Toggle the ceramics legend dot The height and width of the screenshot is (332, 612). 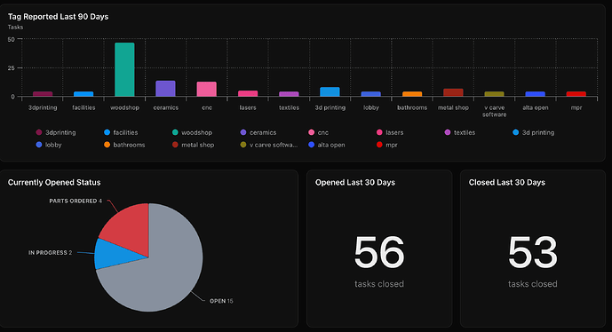tap(243, 132)
